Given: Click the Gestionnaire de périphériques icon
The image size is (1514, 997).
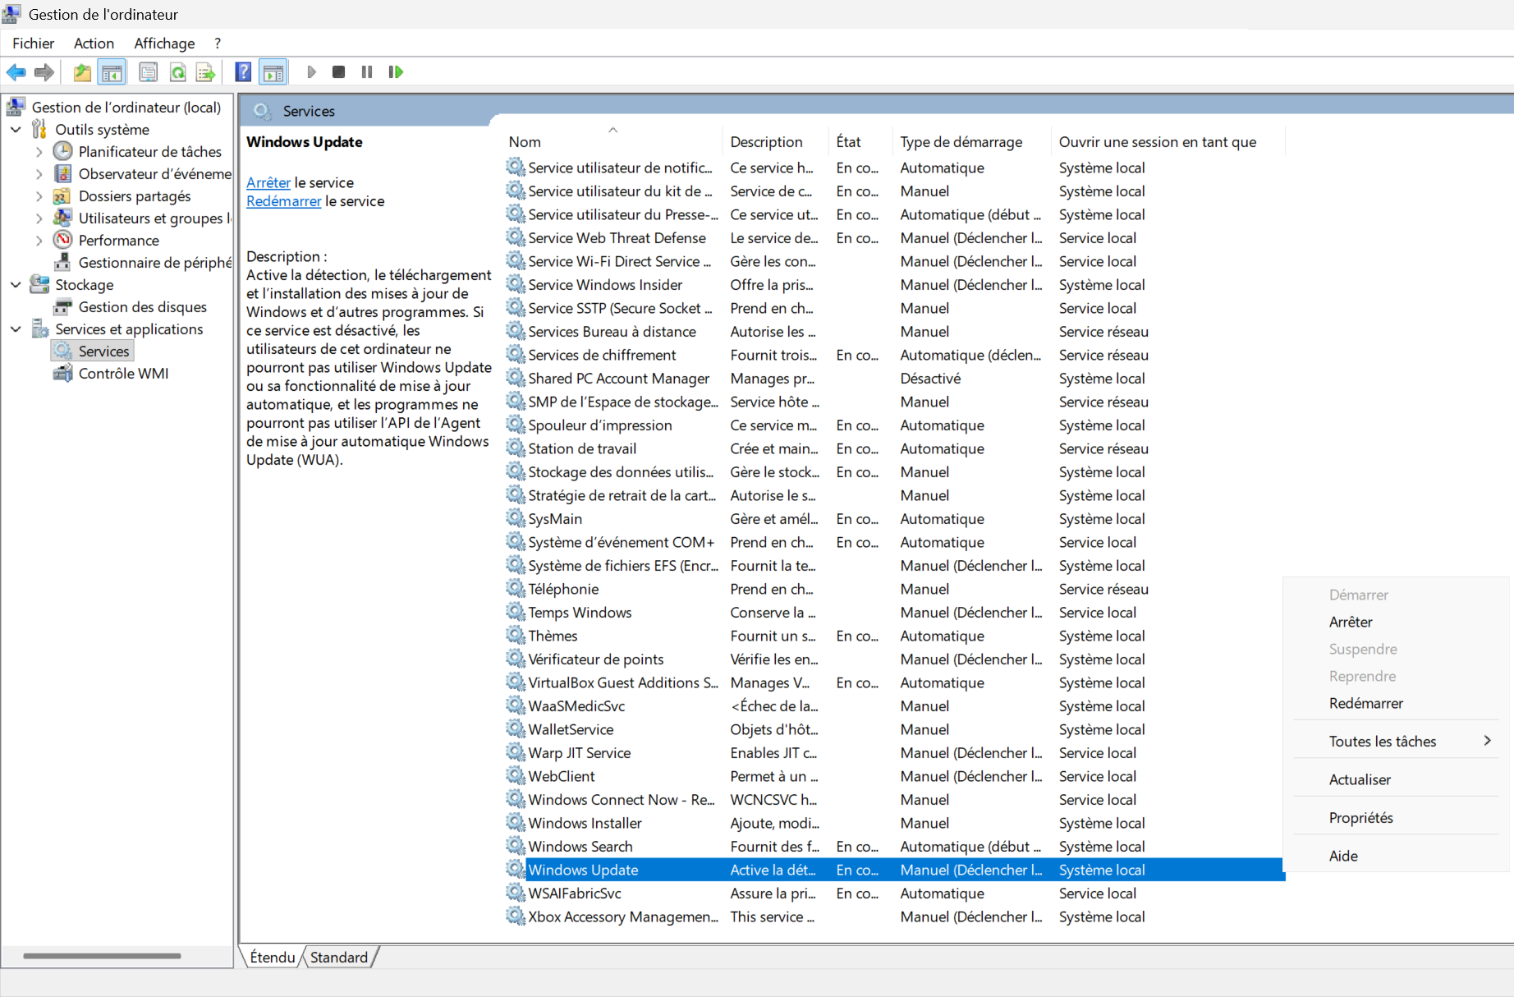Looking at the screenshot, I should pyautogui.click(x=62, y=262).
